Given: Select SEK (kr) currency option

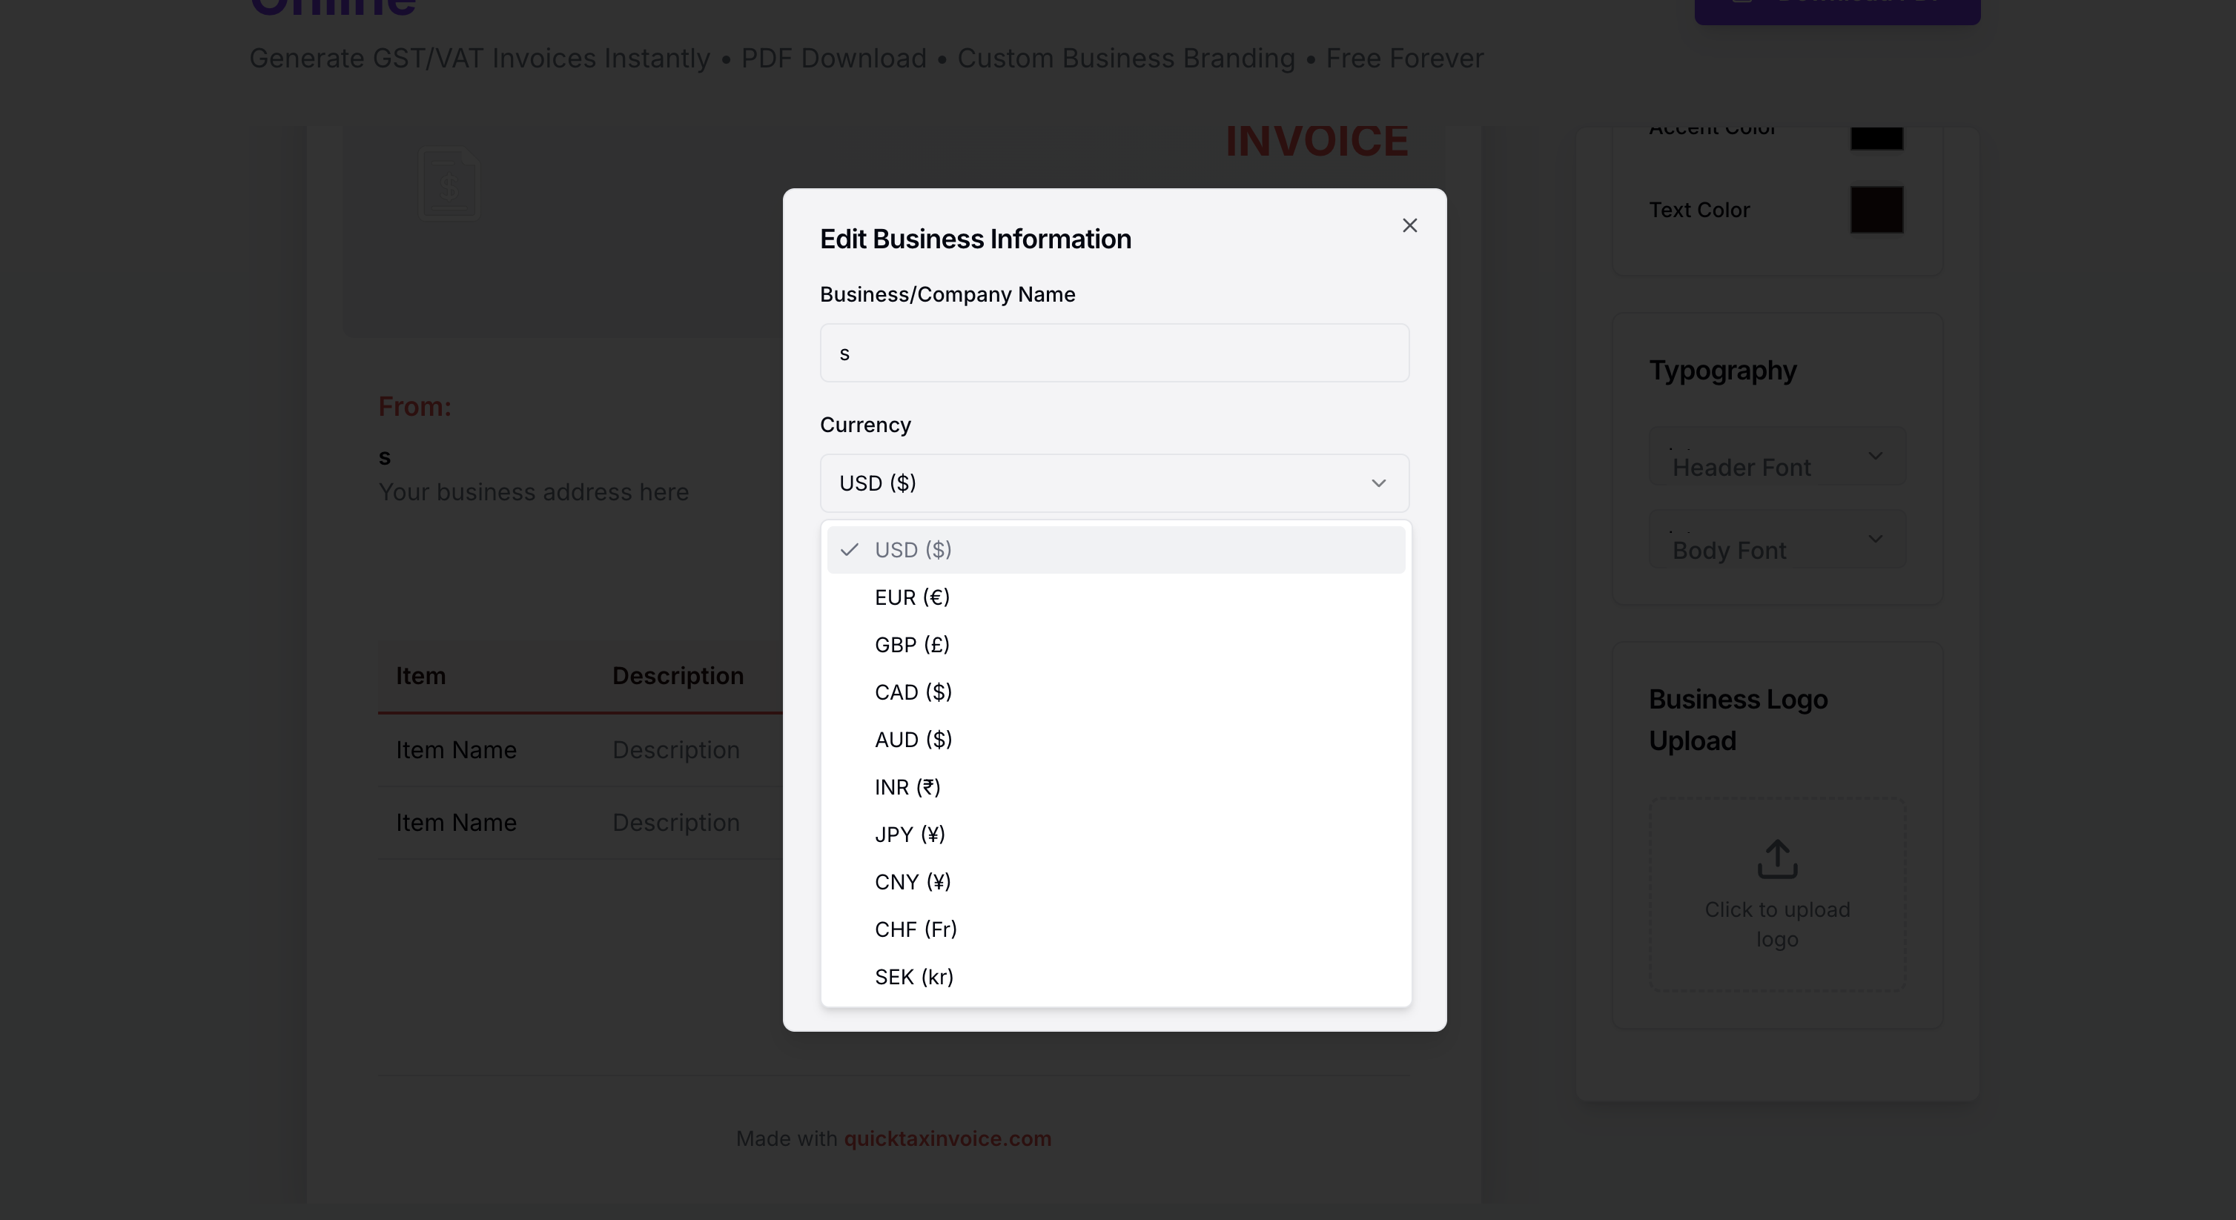Looking at the screenshot, I should pyautogui.click(x=1115, y=977).
